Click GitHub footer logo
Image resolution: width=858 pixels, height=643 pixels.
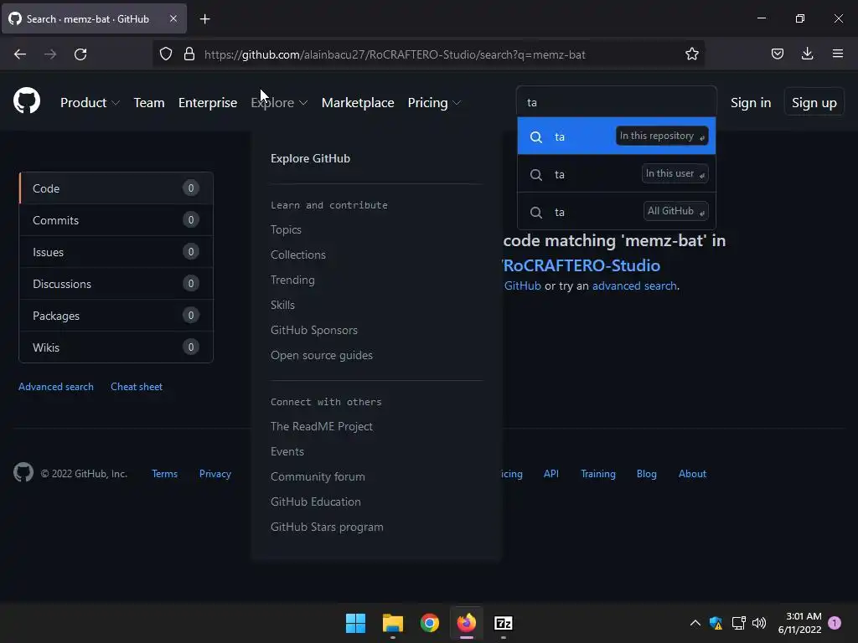[23, 472]
